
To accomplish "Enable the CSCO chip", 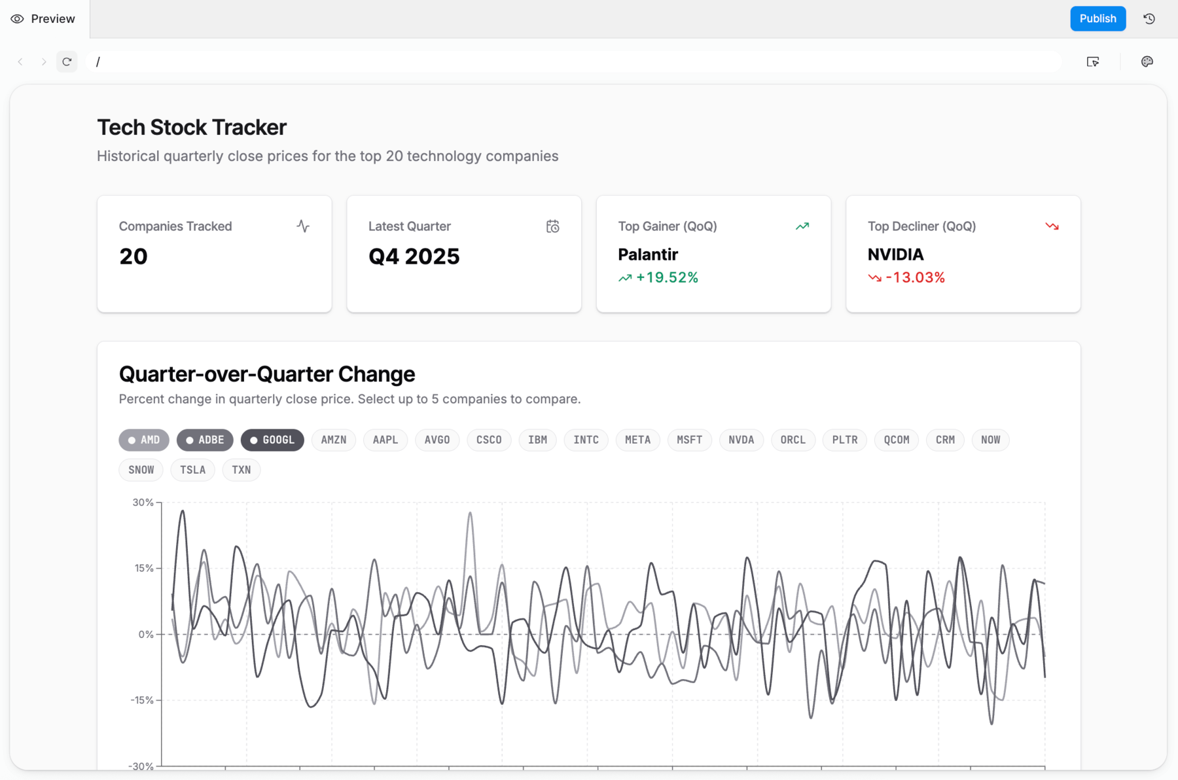I will 489,440.
